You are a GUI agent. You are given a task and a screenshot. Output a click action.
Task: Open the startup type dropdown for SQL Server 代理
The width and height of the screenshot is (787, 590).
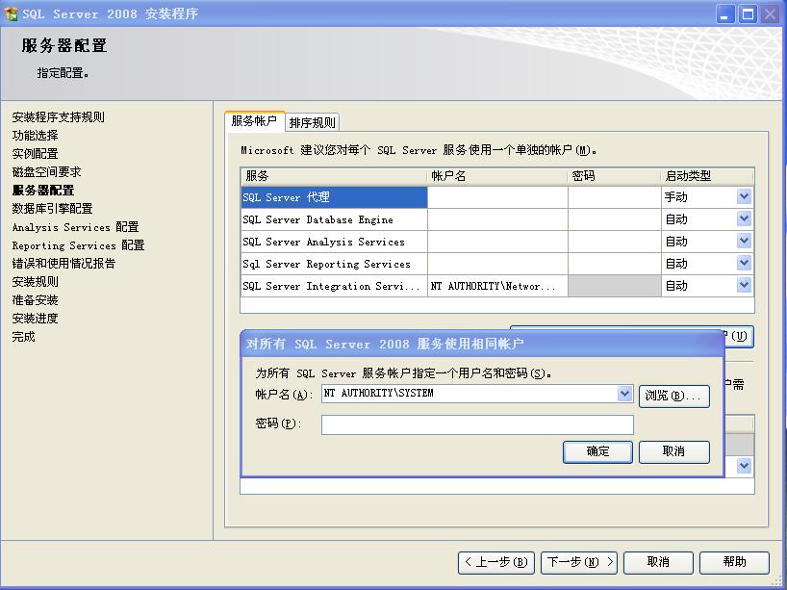pos(746,196)
